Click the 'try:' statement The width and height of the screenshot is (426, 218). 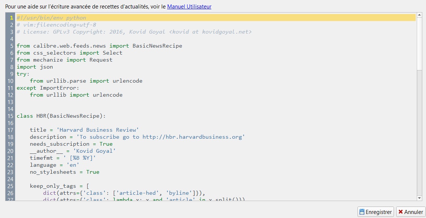point(23,74)
